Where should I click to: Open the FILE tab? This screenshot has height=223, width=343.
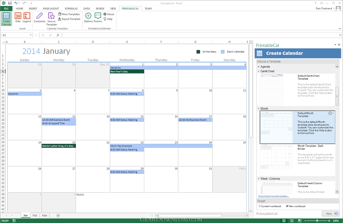6,9
